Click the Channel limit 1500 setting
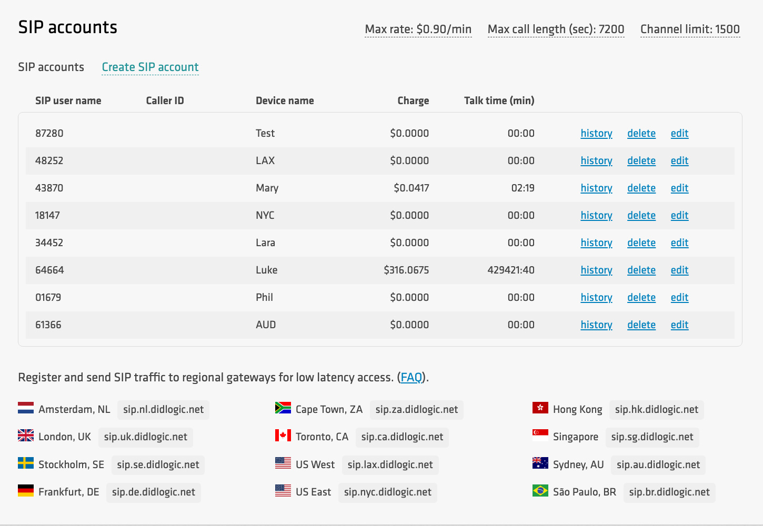The image size is (763, 526). (690, 29)
